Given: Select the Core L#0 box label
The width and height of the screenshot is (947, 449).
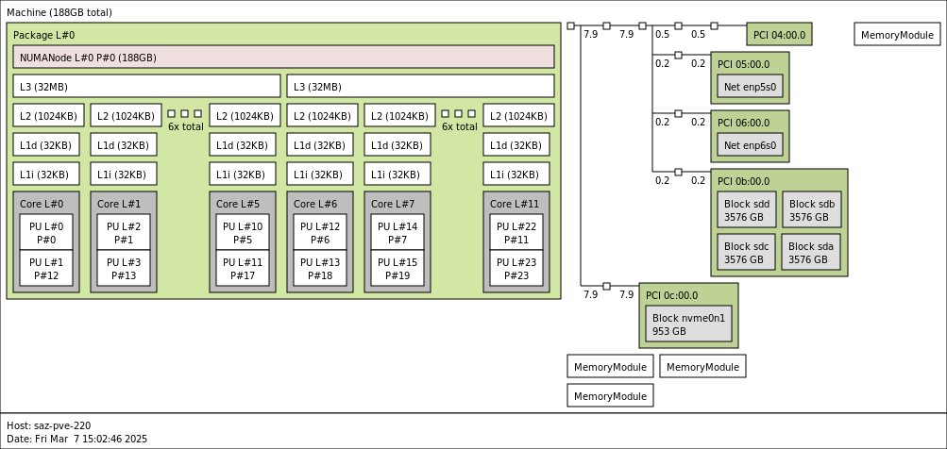Looking at the screenshot, I should click(x=40, y=204).
